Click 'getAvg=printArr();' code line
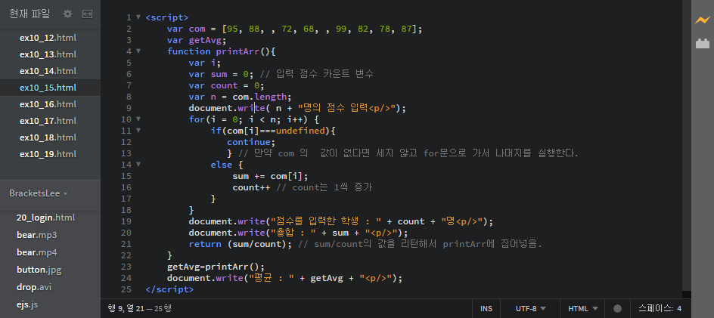 216,267
